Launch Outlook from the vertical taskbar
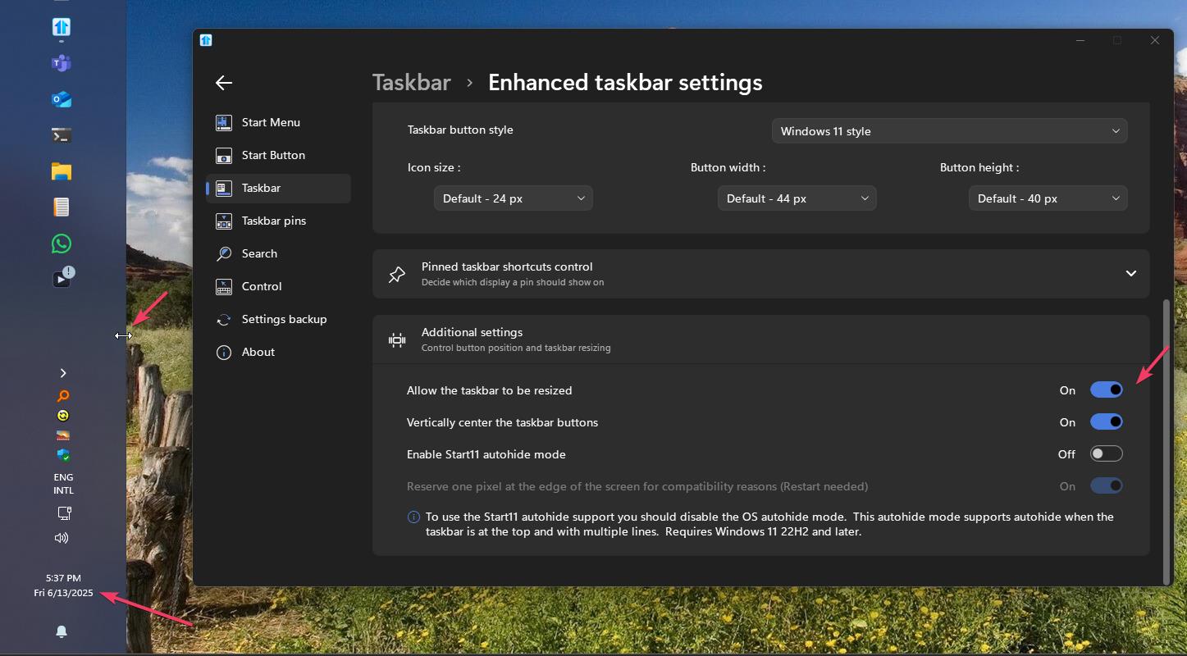This screenshot has width=1187, height=656. coord(62,99)
